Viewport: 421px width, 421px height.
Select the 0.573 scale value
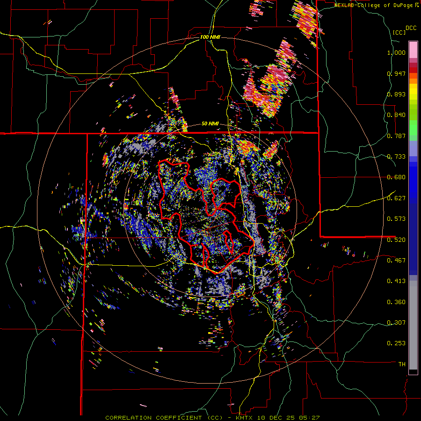(x=396, y=219)
